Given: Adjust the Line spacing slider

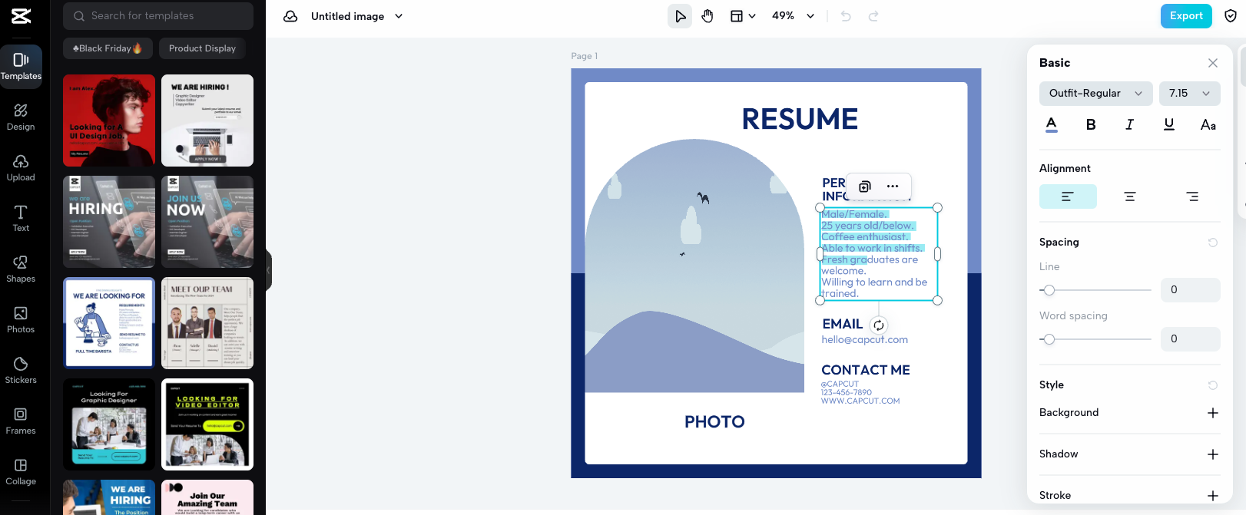Looking at the screenshot, I should (x=1095, y=290).
